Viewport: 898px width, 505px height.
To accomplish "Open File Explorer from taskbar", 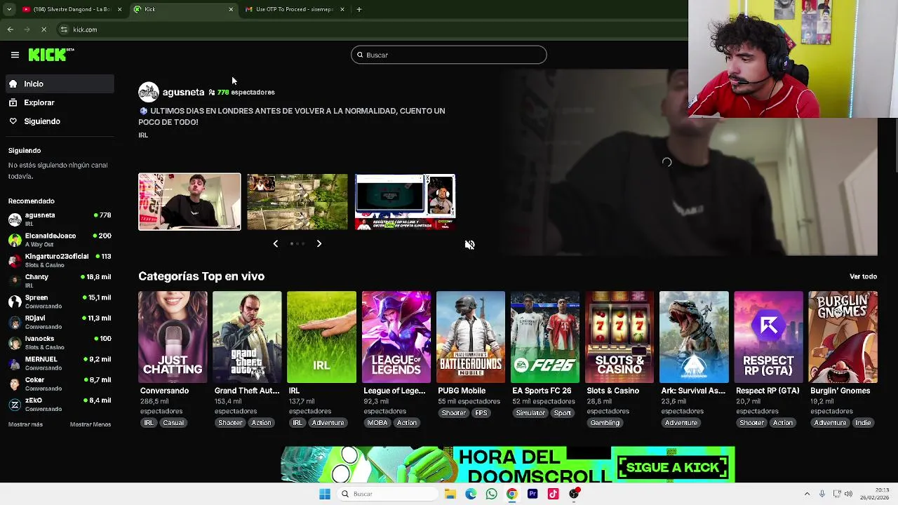I will coord(450,494).
